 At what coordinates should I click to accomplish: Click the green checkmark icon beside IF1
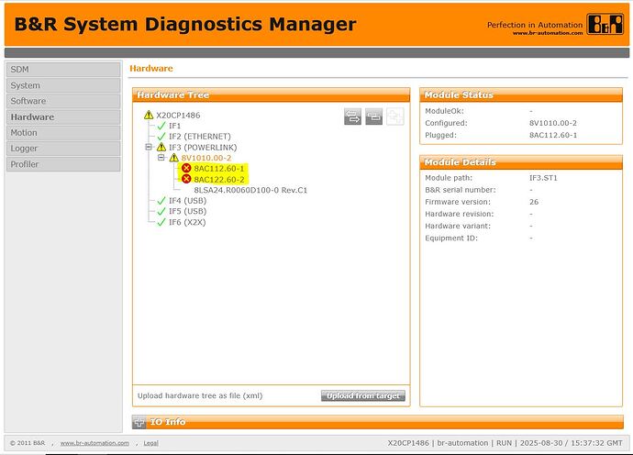[x=161, y=126]
